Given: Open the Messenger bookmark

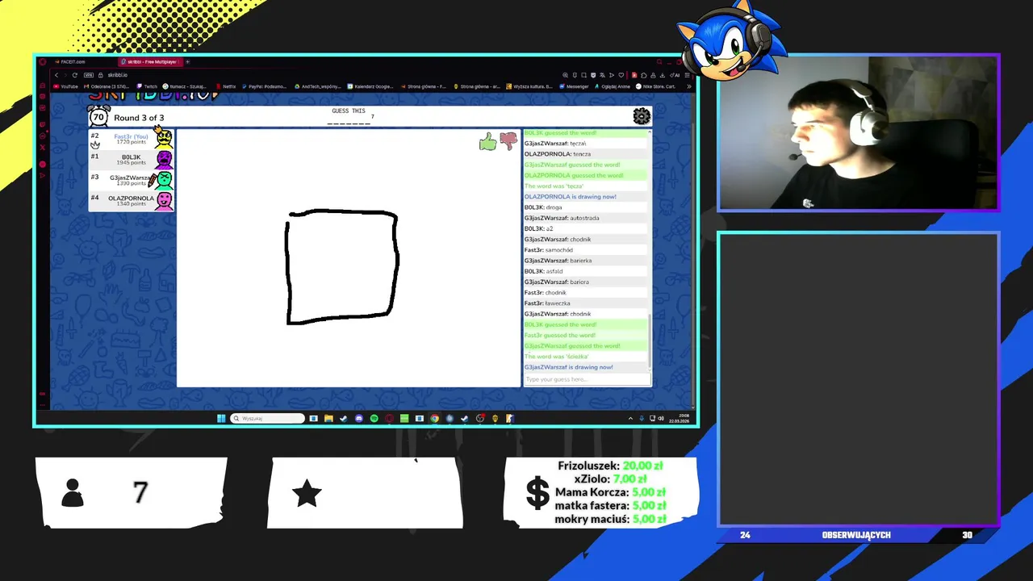Looking at the screenshot, I should tap(573, 86).
